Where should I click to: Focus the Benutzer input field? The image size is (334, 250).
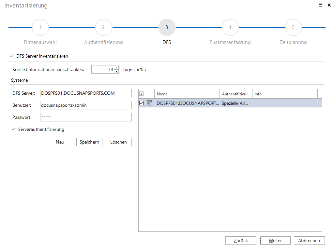pos(86,105)
